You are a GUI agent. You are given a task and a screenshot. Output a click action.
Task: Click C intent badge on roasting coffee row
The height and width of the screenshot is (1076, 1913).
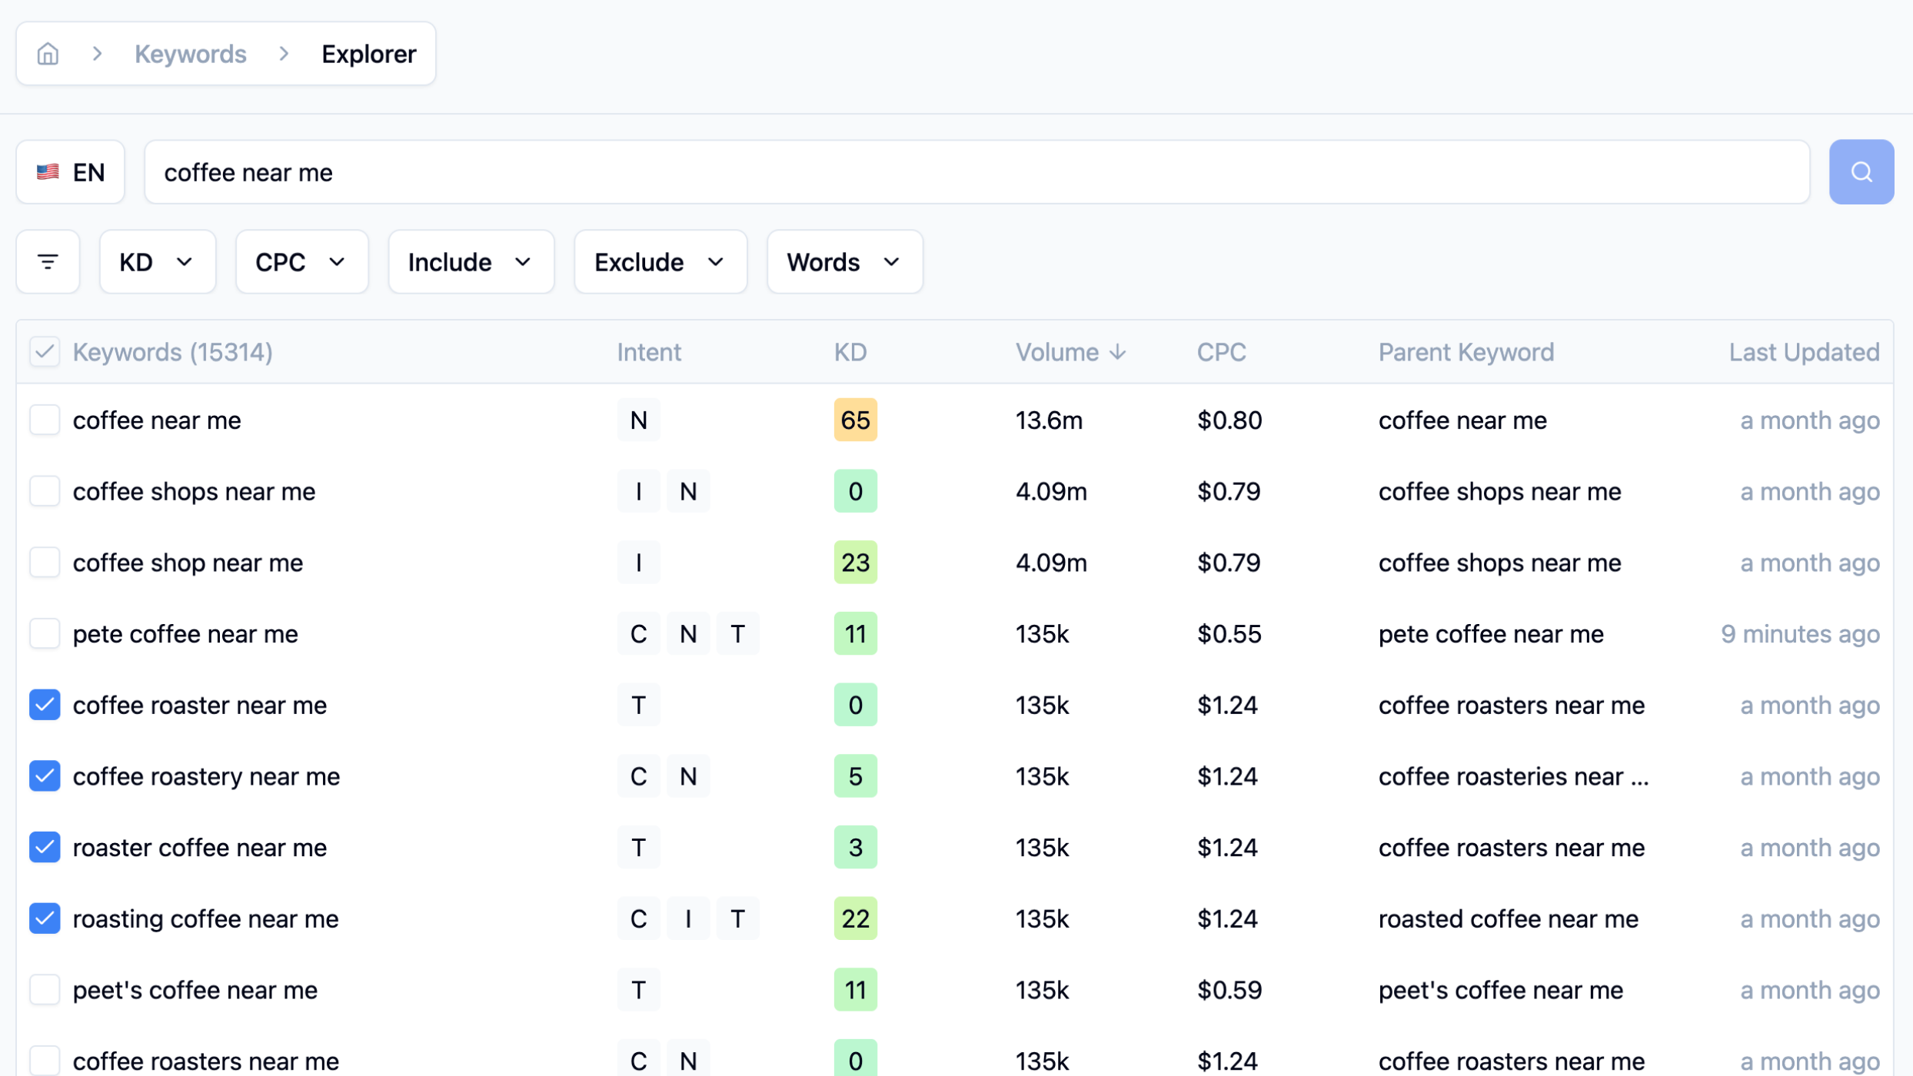[638, 918]
